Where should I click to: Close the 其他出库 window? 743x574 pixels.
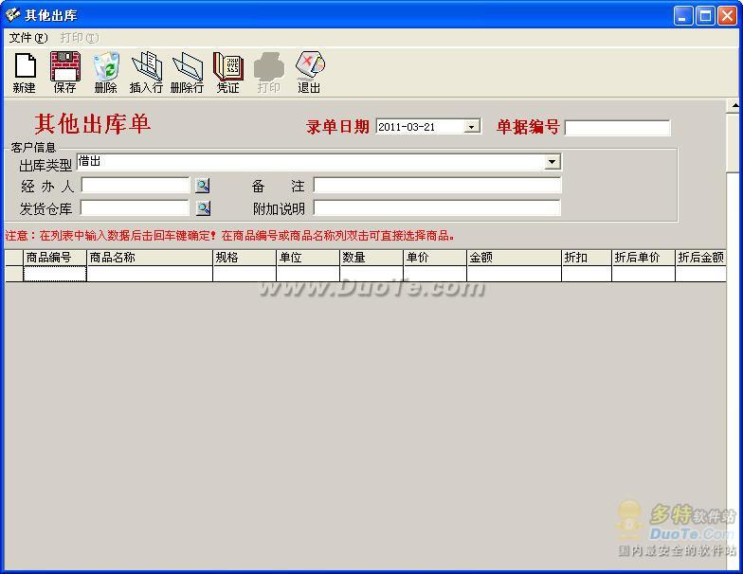[x=726, y=15]
